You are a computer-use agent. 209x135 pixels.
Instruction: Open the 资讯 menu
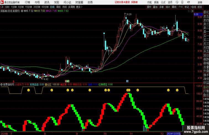[47, 2]
